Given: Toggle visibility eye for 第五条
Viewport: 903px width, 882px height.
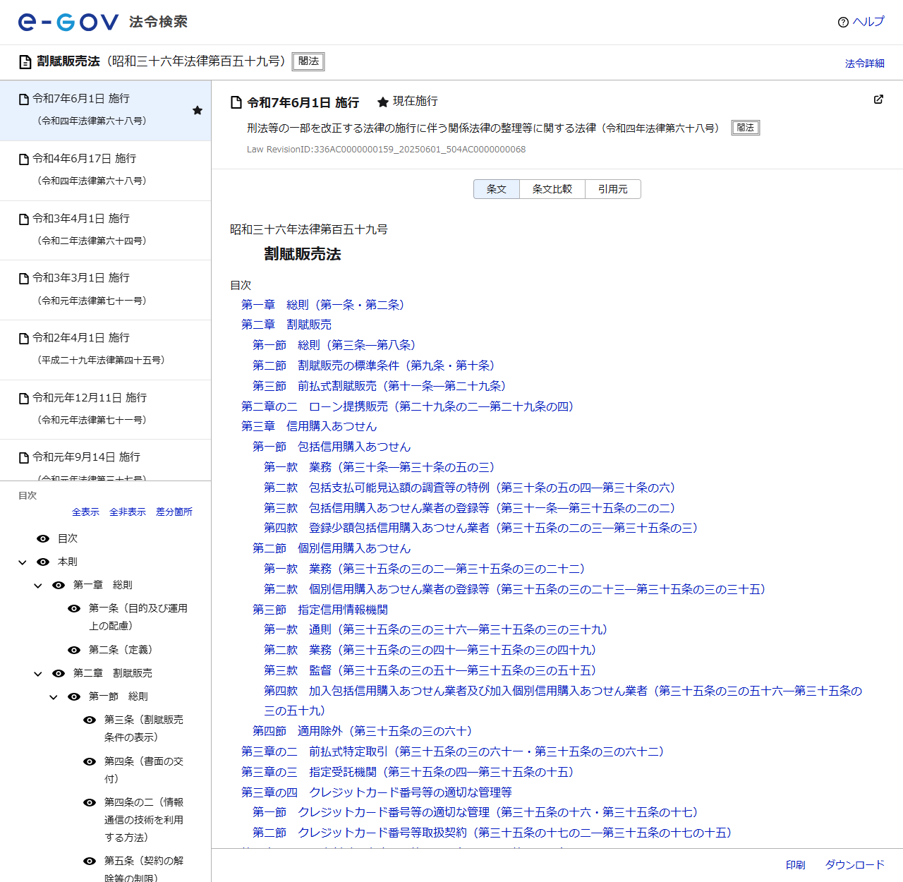Looking at the screenshot, I should click(x=90, y=861).
